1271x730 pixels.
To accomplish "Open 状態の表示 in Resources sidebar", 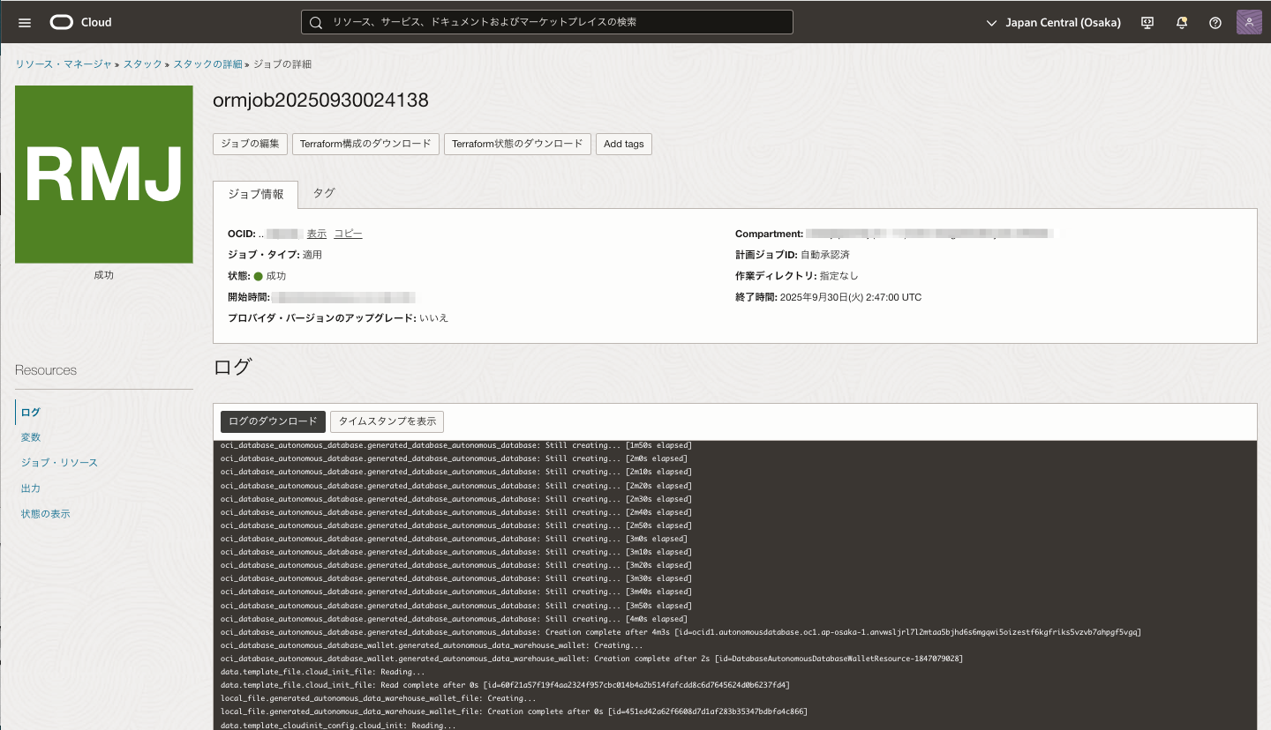I will [x=46, y=514].
